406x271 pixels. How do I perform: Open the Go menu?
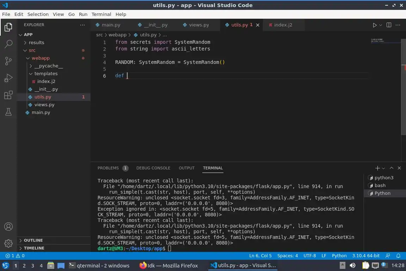(72, 14)
